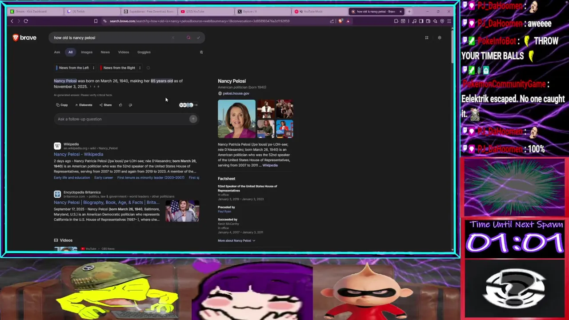This screenshot has width=569, height=320.
Task: Open the Britannica result thumbnail image
Action: pos(182,211)
